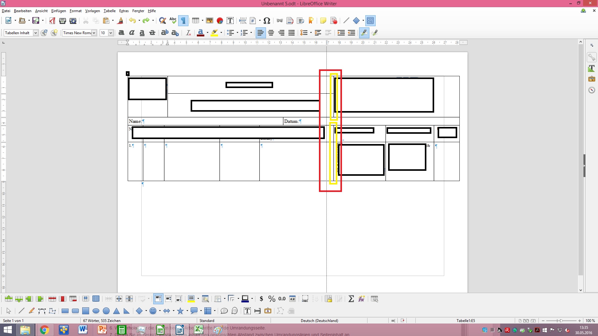Insert a hyperlink
This screenshot has width=598, height=336.
pos(280,21)
